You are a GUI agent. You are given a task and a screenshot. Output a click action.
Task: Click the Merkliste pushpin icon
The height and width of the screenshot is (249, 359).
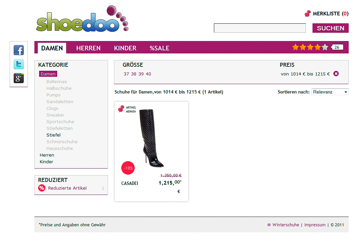[x=308, y=14]
